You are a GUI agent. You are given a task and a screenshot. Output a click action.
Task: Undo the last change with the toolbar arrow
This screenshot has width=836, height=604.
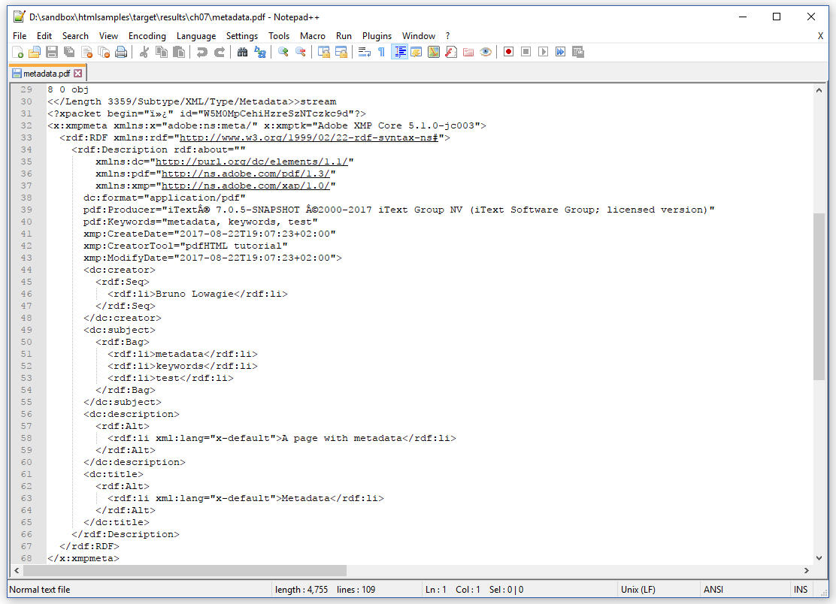(201, 51)
